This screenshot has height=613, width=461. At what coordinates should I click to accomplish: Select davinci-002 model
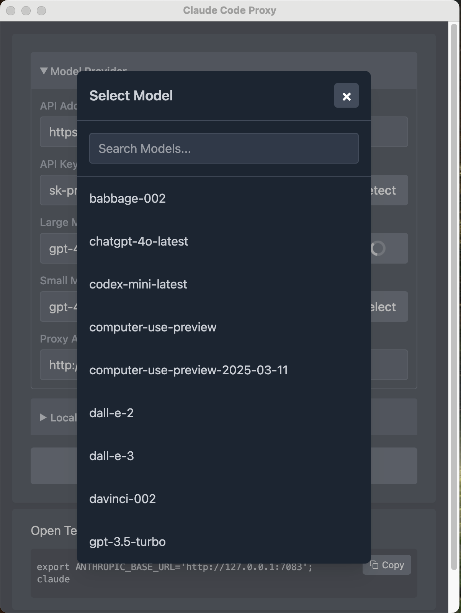pos(224,499)
